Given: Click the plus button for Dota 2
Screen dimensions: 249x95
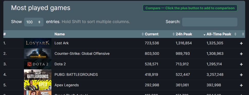Looking at the screenshot, I should 241,64.
